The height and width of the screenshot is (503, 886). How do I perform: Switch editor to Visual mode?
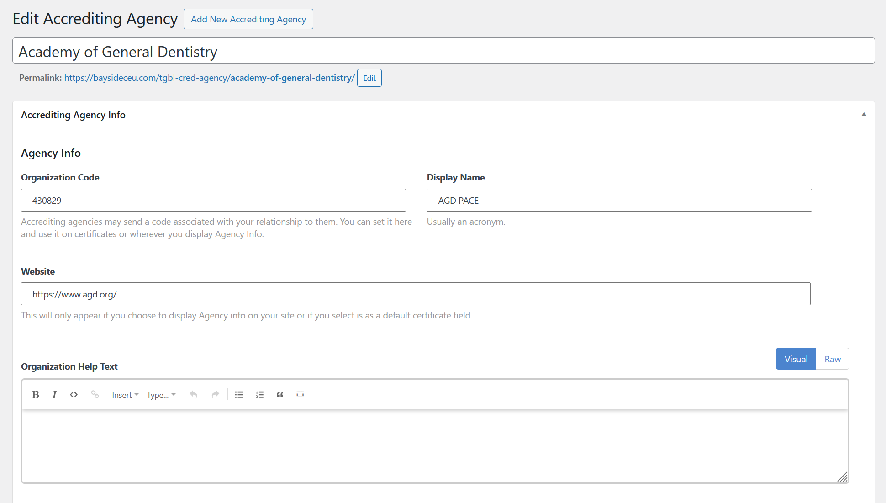(796, 359)
